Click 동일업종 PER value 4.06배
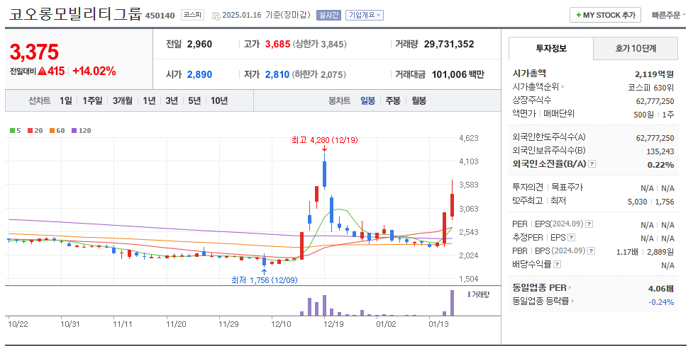Viewport: 693px width, 346px height. coord(661,289)
